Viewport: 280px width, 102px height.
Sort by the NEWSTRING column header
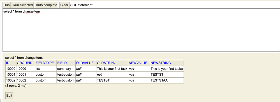[x=161, y=63]
